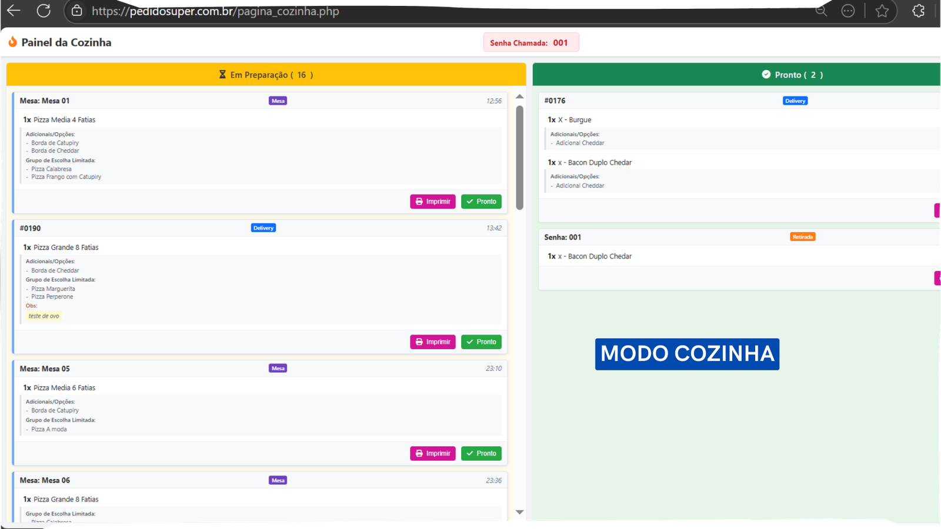Bookmark this page with the star icon
The image size is (941, 529).
[x=882, y=11]
